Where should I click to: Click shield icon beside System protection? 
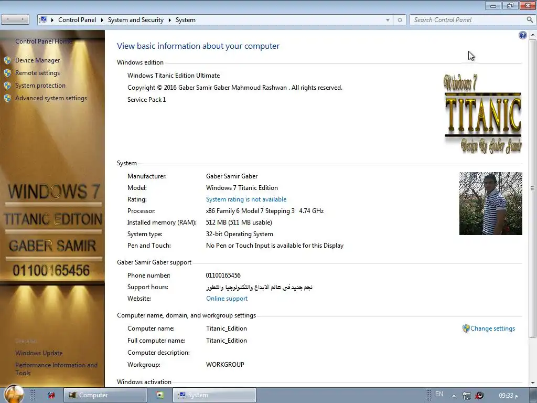7,86
